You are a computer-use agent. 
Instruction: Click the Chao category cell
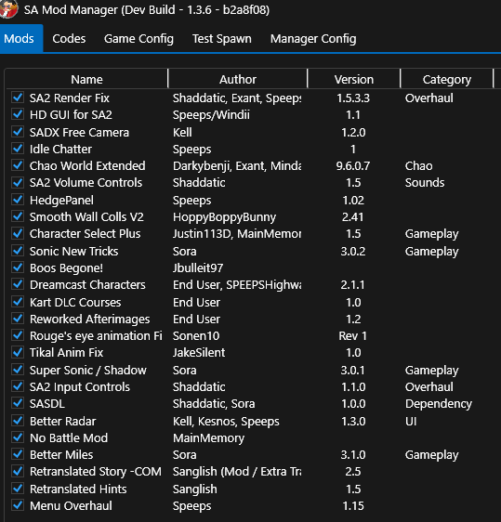(418, 165)
